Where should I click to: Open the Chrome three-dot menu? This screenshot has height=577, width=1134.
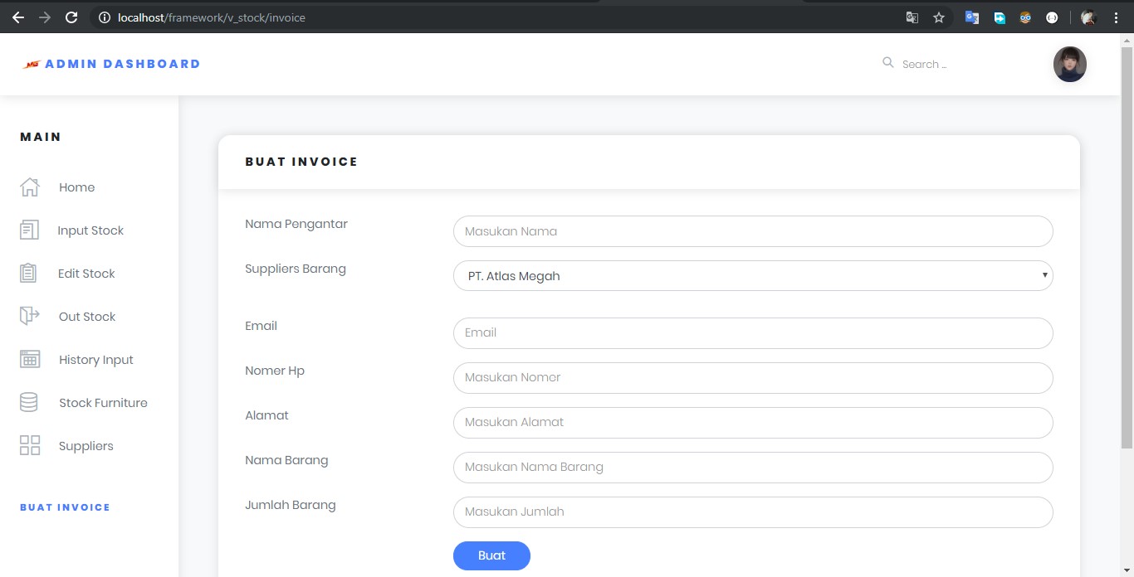pos(1116,17)
